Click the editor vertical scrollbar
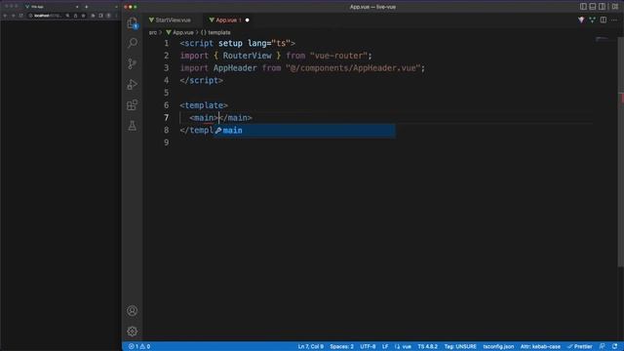The image size is (624, 351). 621,151
